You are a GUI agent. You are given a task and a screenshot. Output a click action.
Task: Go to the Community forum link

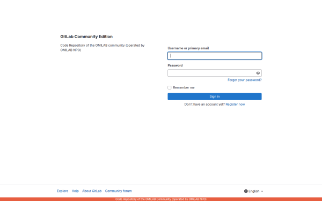click(118, 191)
